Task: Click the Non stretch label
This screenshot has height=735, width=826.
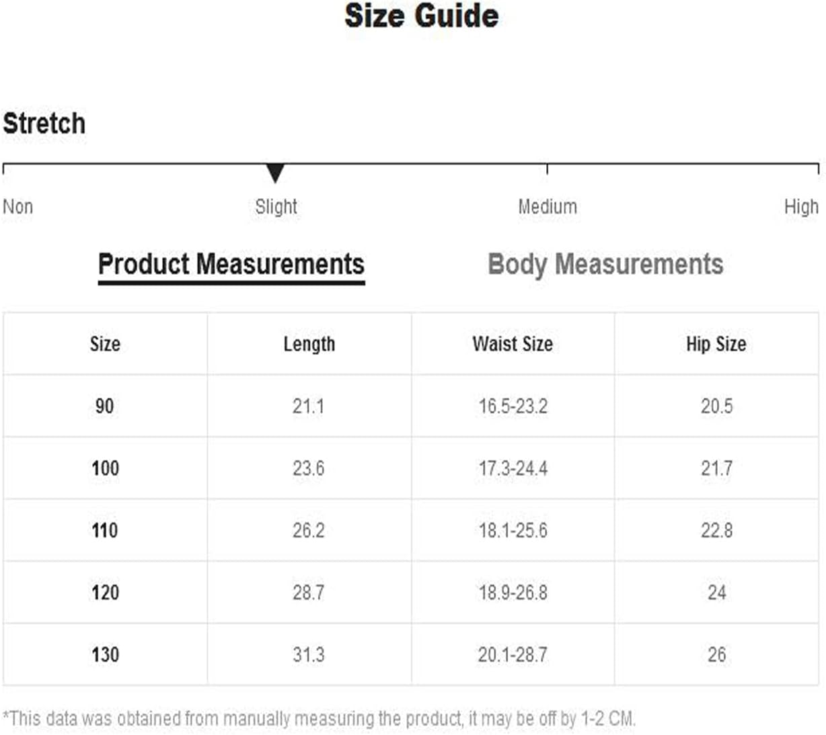Action: tap(18, 206)
